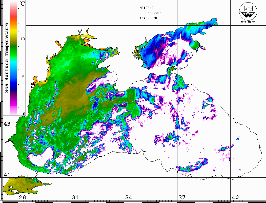Pick the green band of the color scale
This screenshot has width=266, height=203.
click(13, 46)
